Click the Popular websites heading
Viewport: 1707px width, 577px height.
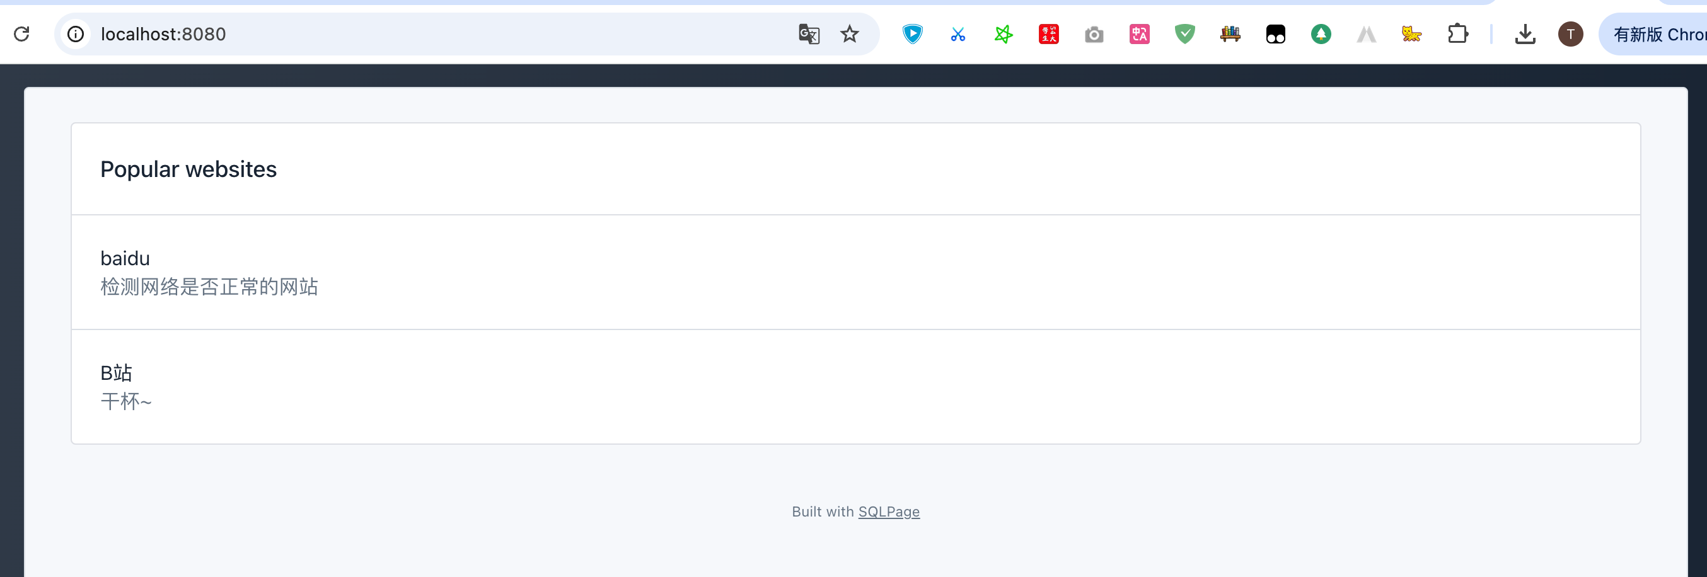pyautogui.click(x=188, y=169)
